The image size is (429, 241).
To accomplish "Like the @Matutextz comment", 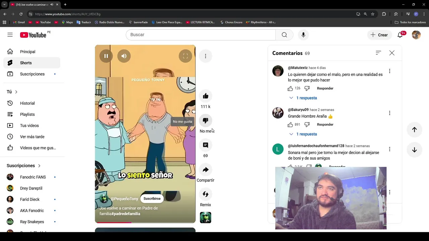I will coord(290,88).
